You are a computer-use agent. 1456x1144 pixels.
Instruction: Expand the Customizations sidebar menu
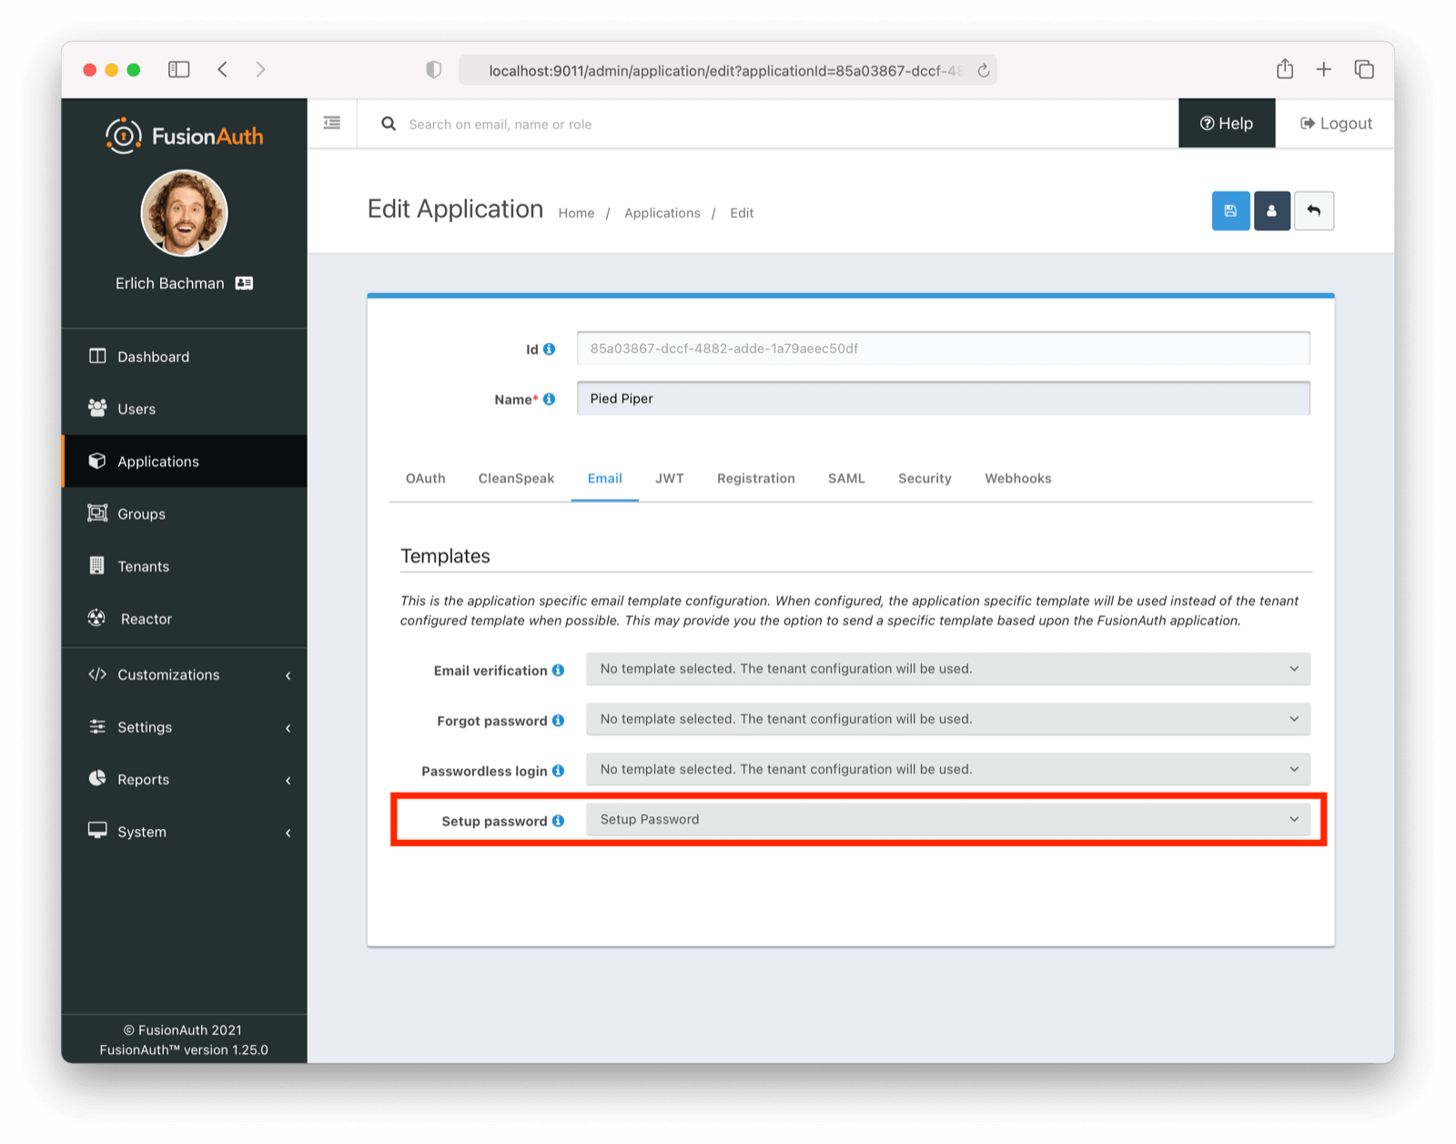click(x=185, y=674)
